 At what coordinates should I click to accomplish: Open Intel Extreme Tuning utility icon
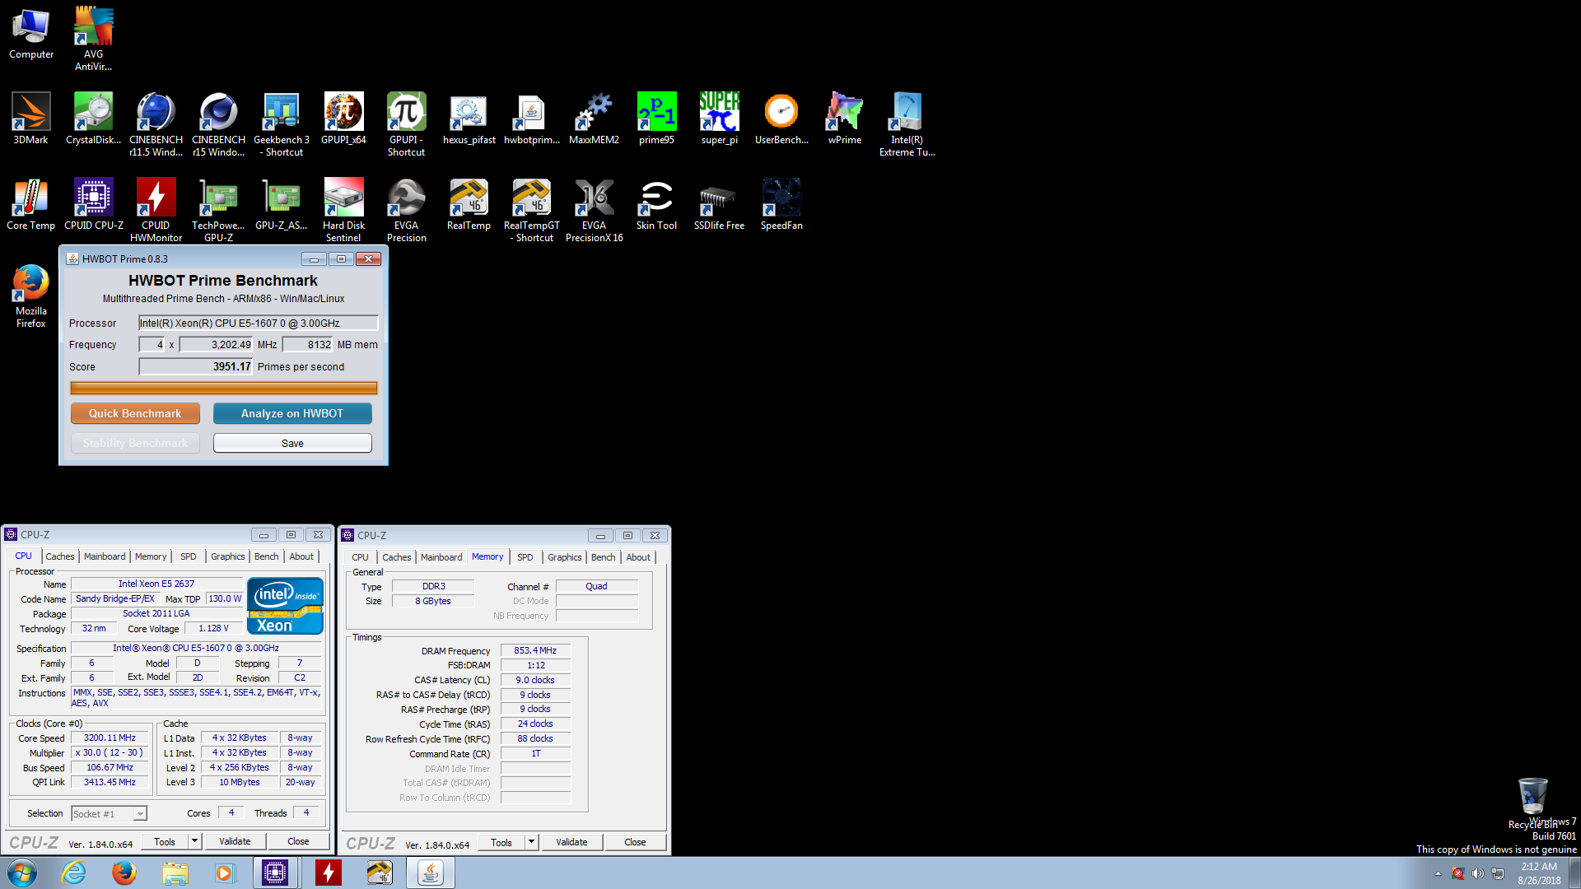(907, 125)
